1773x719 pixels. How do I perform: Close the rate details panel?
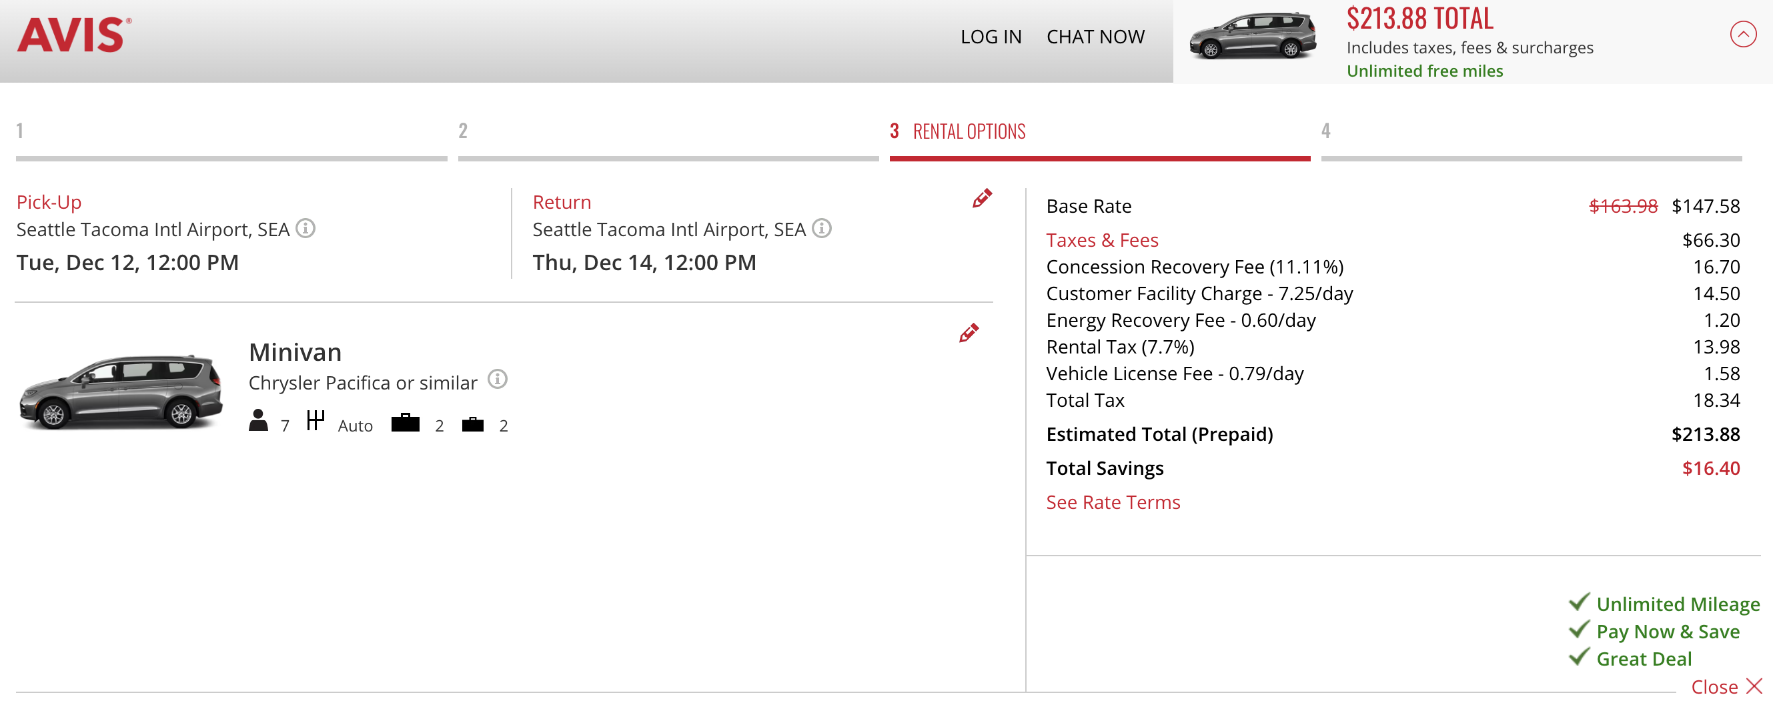[1726, 687]
